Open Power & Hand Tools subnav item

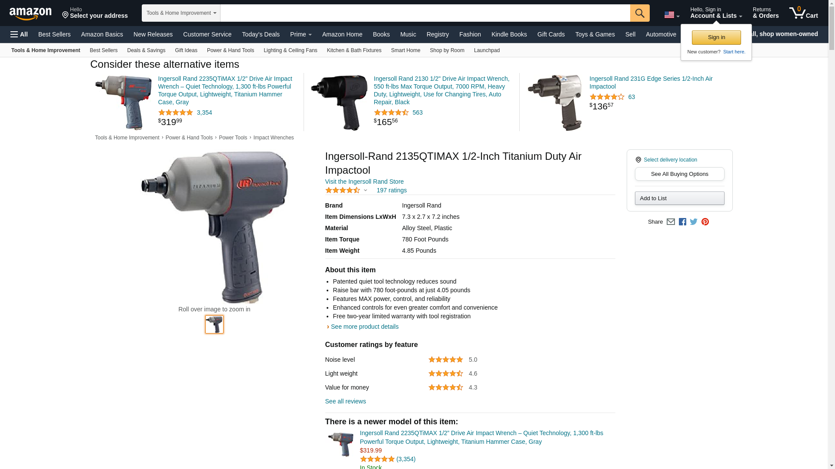pos(230,50)
